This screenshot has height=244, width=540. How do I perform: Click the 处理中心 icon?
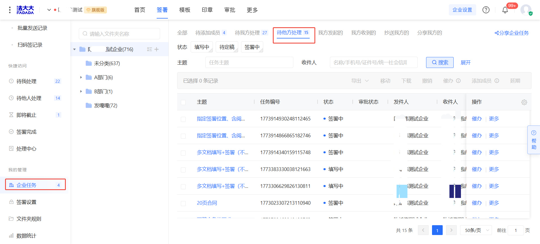(11, 149)
